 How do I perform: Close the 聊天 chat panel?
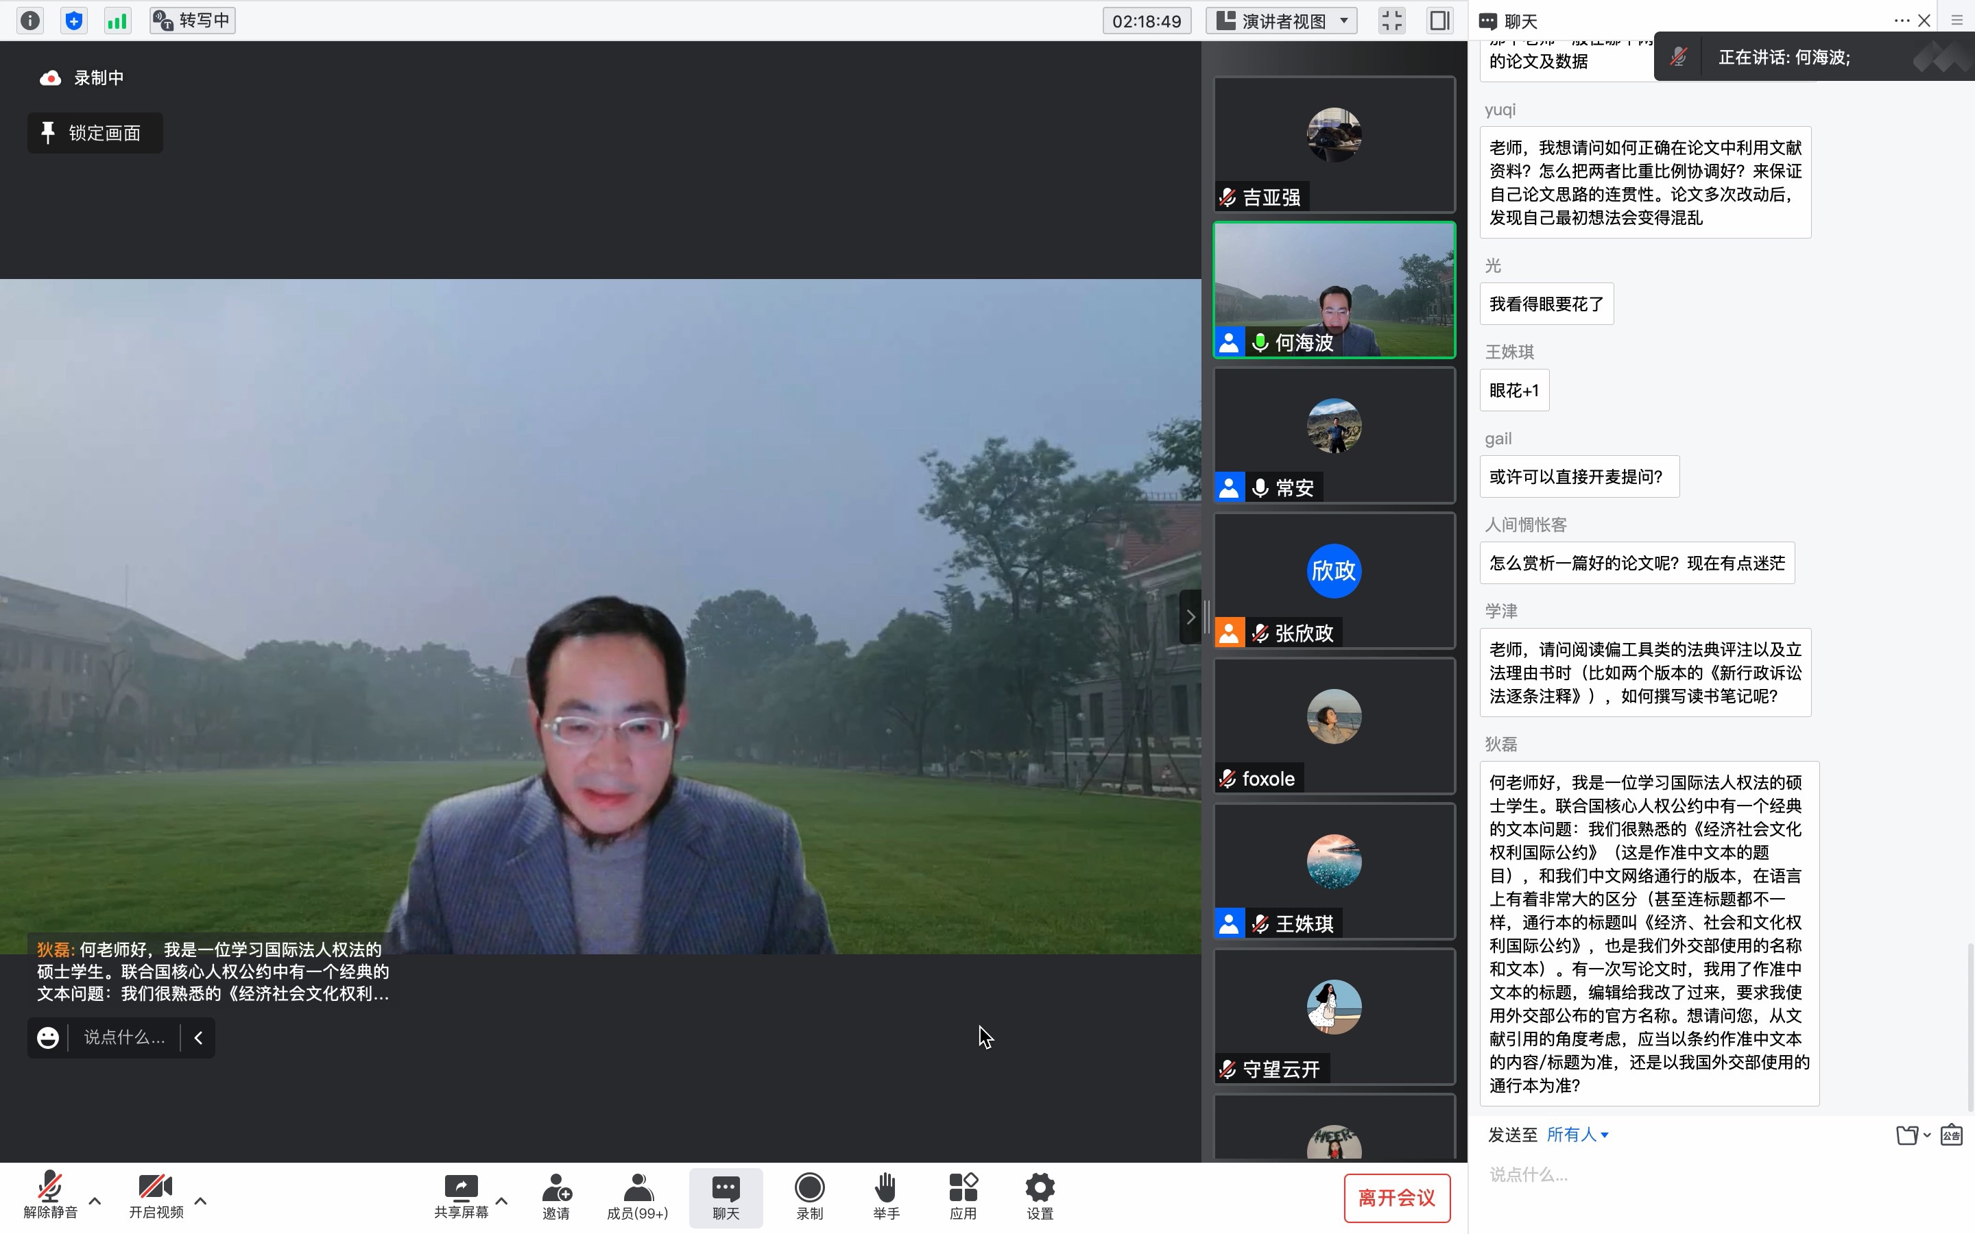click(1924, 21)
